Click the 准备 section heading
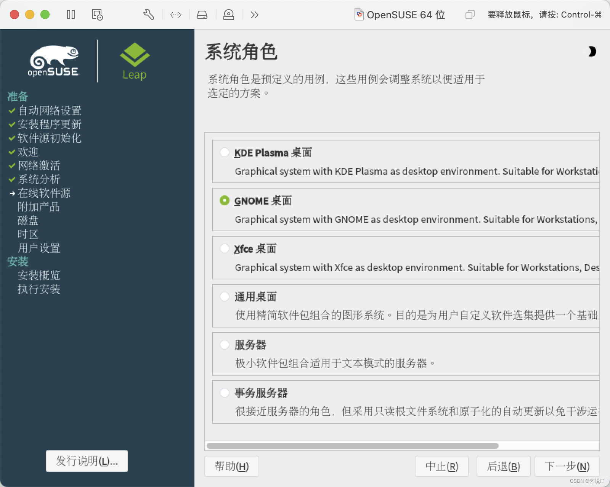Image resolution: width=610 pixels, height=487 pixels. [18, 97]
